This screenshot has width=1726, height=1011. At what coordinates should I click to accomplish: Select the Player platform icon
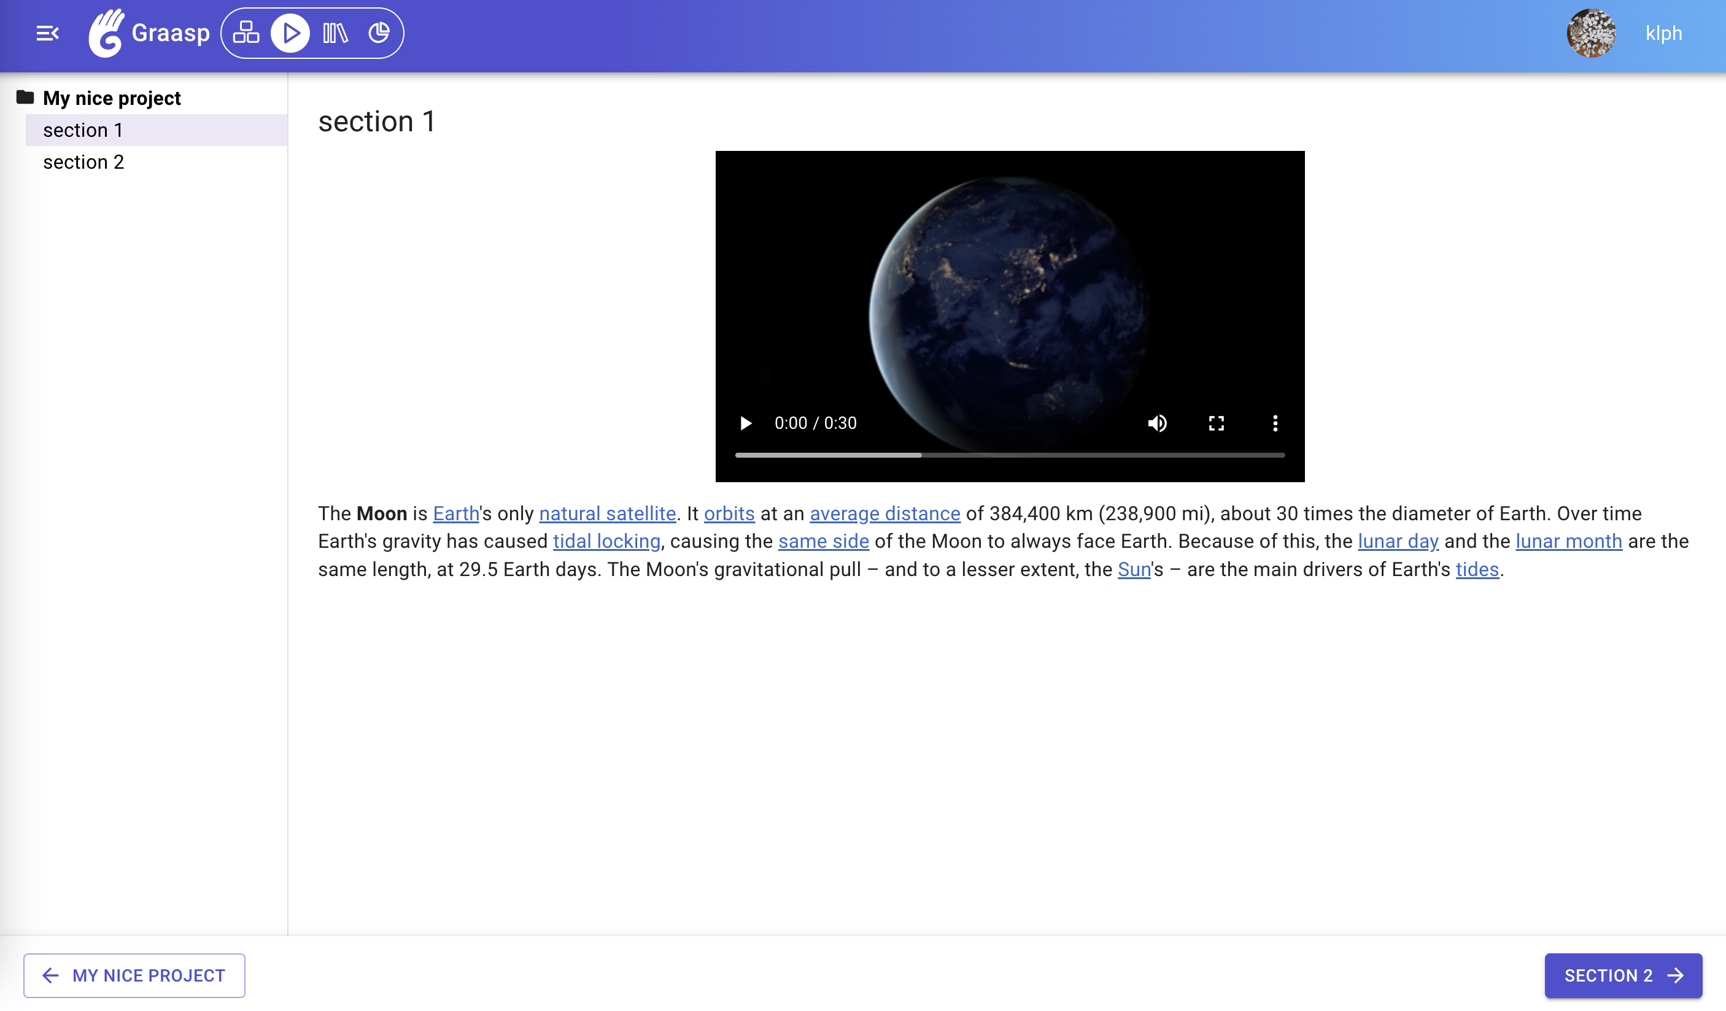pos(290,33)
